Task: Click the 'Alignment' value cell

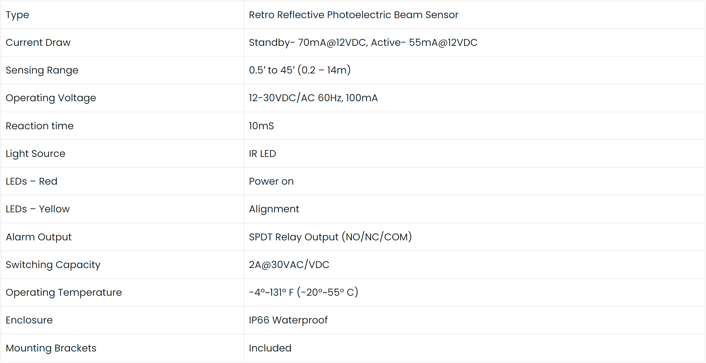Action: [274, 209]
